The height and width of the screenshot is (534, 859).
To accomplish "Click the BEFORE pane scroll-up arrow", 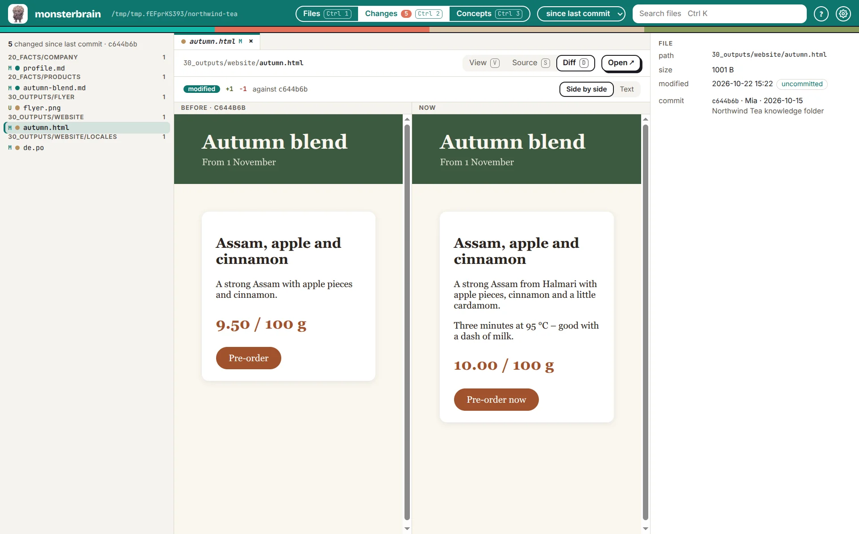I will pos(407,119).
